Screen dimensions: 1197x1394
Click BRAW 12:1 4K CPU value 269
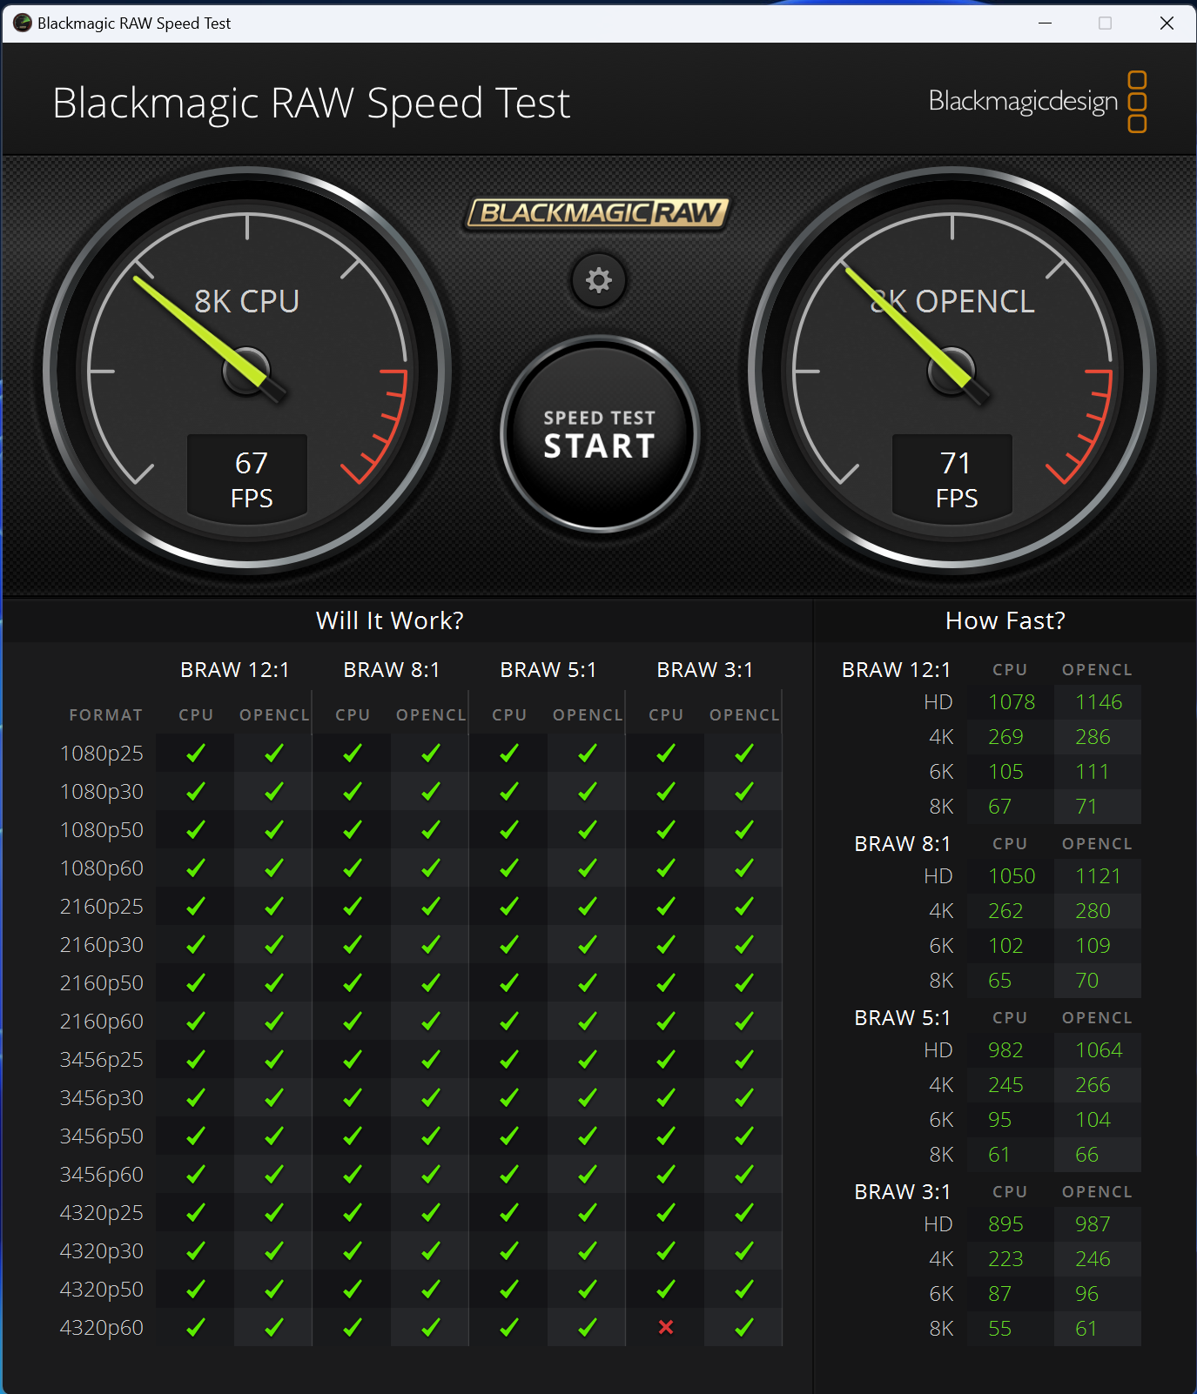(1005, 737)
